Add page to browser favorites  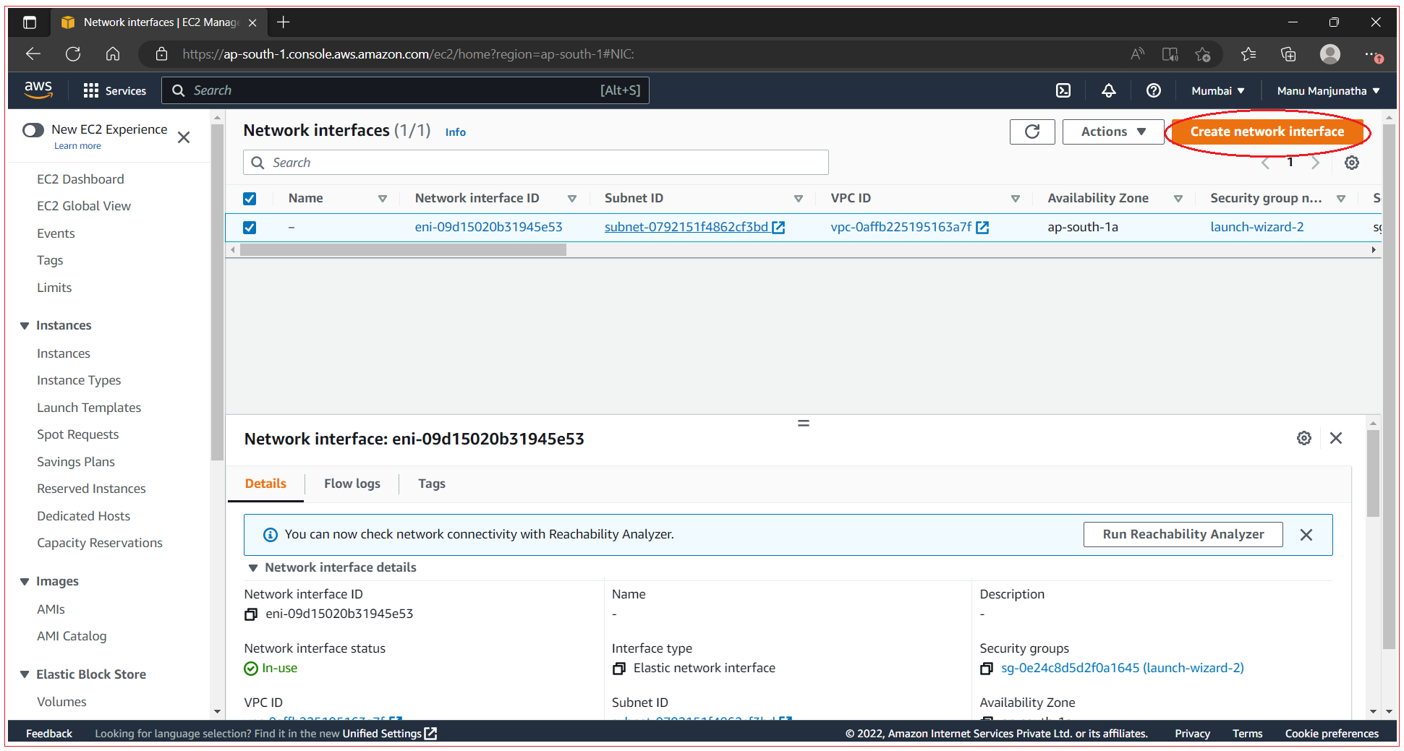pyautogui.click(x=1202, y=54)
